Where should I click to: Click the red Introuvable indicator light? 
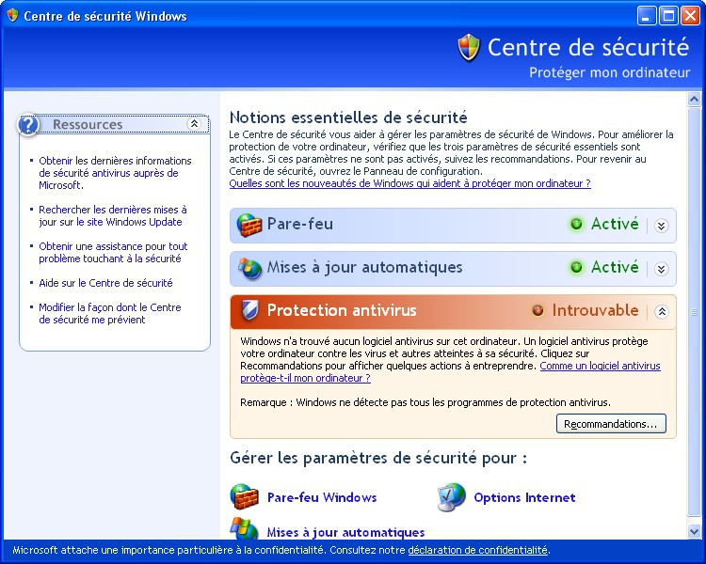538,310
